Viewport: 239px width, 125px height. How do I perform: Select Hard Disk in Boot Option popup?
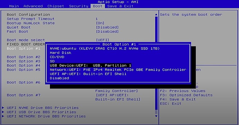[61, 53]
